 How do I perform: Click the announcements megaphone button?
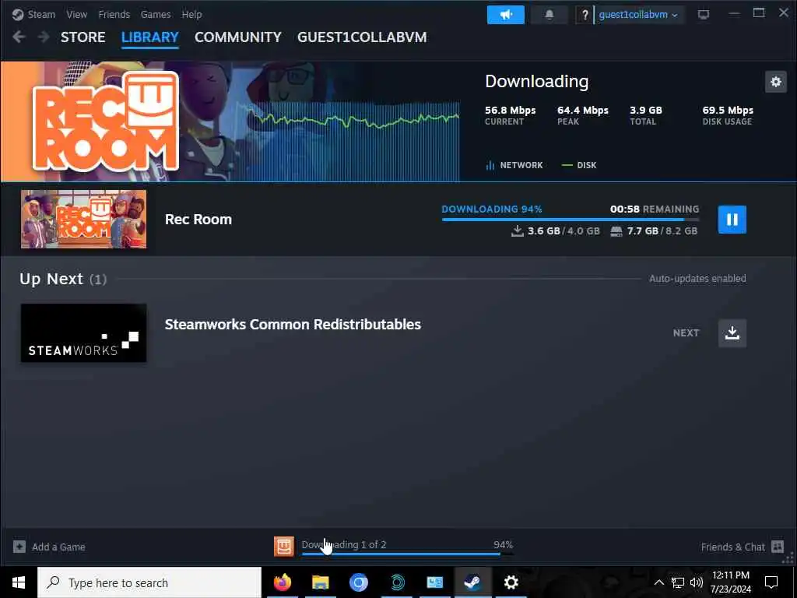coord(506,15)
